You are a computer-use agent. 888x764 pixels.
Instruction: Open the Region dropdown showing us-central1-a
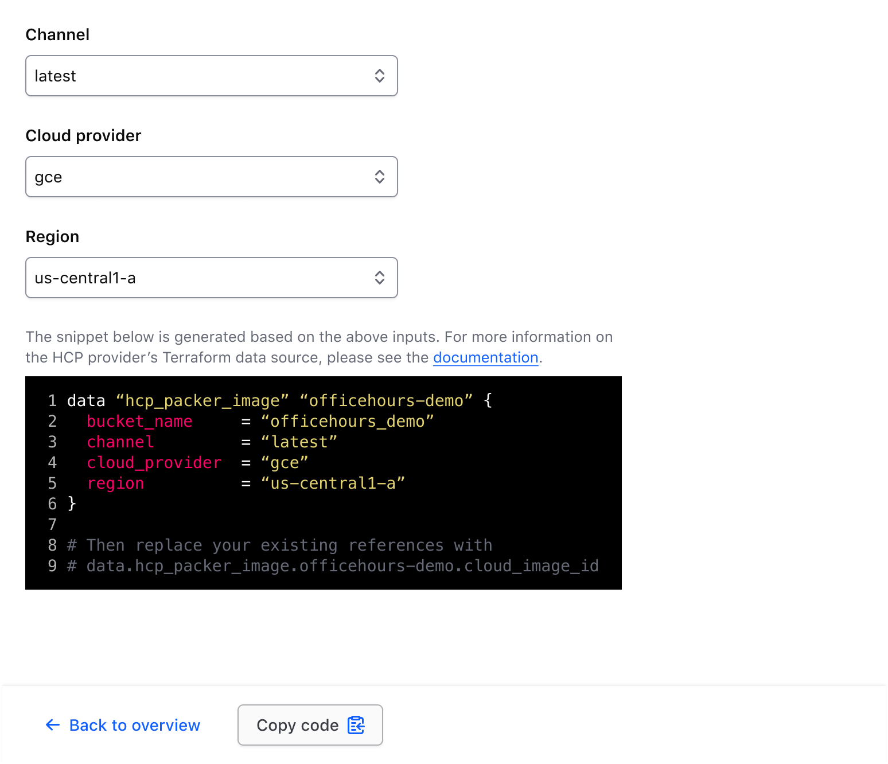coord(212,278)
